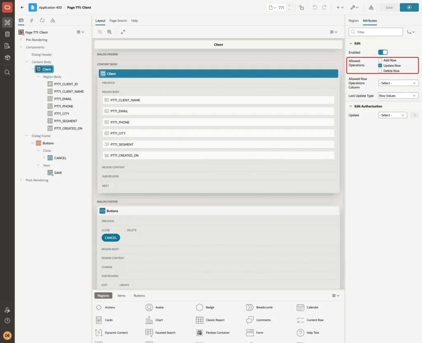Viewport: 422px width, 343px height.
Task: Open the Help question mark icon
Action: [x=7, y=321]
